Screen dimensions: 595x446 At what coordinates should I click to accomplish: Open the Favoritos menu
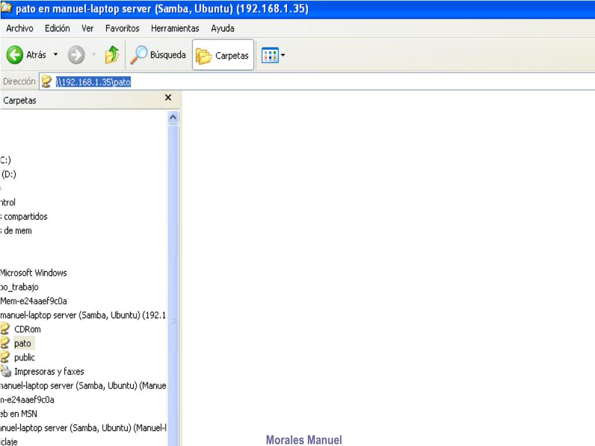(x=122, y=28)
